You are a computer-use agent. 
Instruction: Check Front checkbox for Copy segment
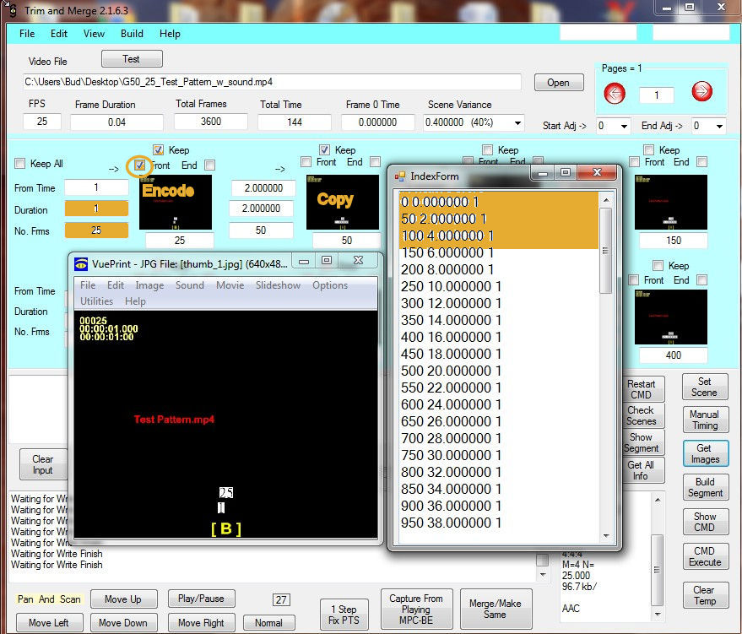coord(306,162)
